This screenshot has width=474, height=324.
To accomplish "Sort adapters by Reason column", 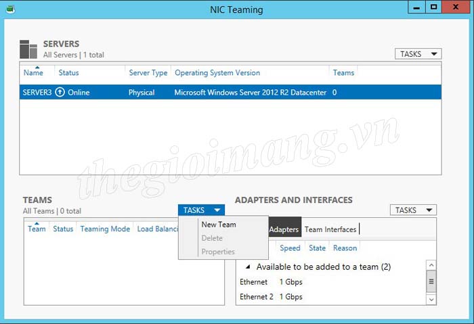I will point(345,248).
